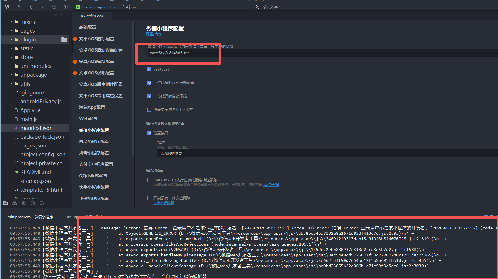Click the template.h5.html file icon
This screenshot has height=279, width=498.
point(16,190)
